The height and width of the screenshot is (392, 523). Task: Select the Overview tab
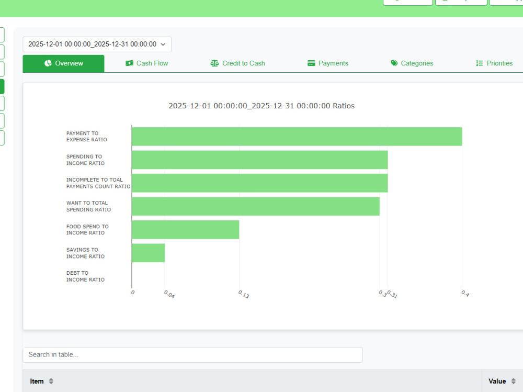click(x=63, y=63)
